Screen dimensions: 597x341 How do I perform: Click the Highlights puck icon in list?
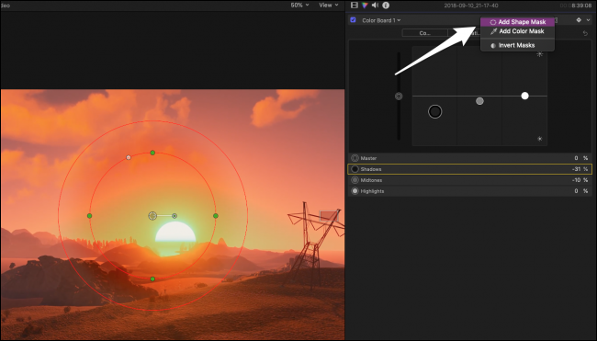click(355, 191)
